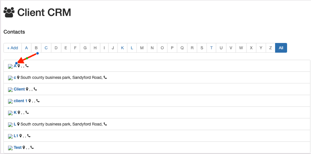
Task: Show contacts starting with T
Action: coord(211,48)
